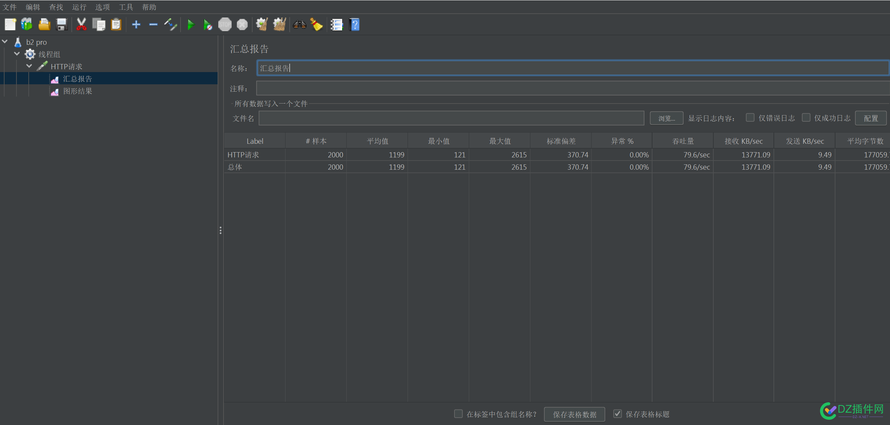890x425 pixels.
Task: Start the test with green play icon
Action: (x=191, y=24)
